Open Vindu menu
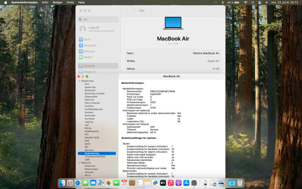This screenshot has width=302, height=189. tap(70, 3)
